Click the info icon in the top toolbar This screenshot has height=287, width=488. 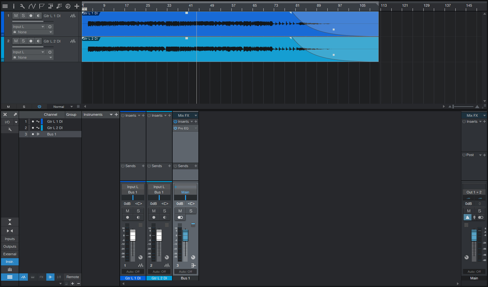pos(14,6)
